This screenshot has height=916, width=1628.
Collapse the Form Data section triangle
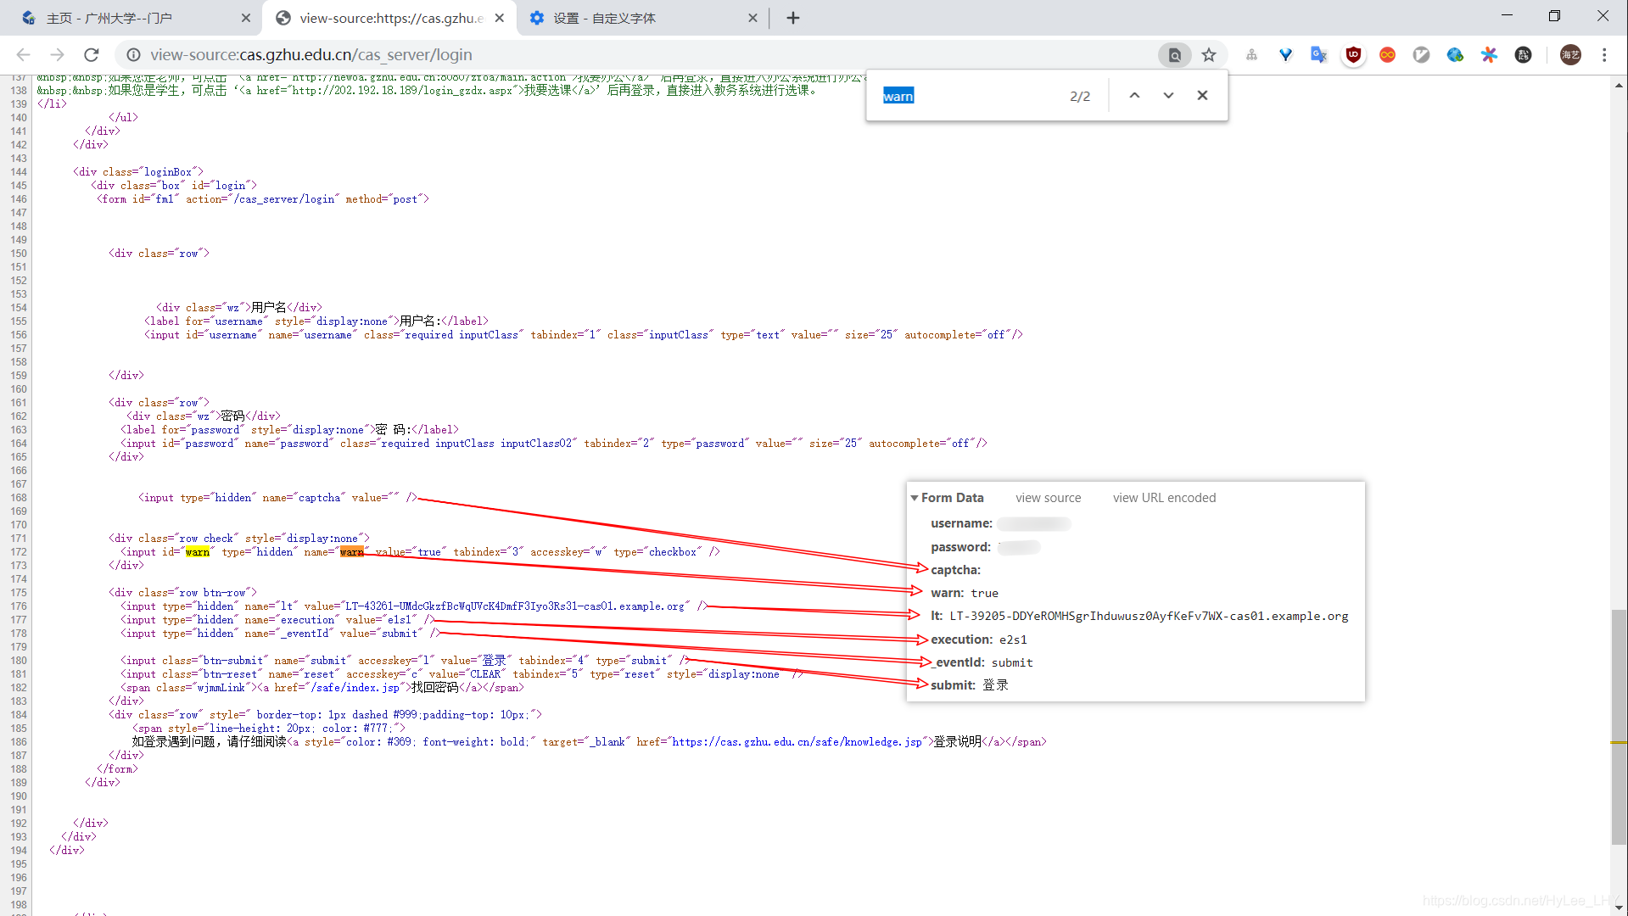(x=915, y=498)
